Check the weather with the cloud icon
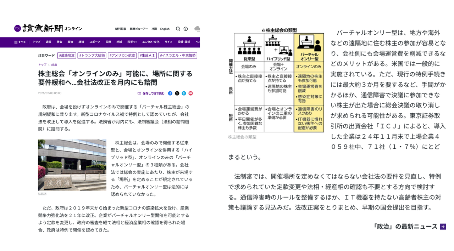 [197, 29]
